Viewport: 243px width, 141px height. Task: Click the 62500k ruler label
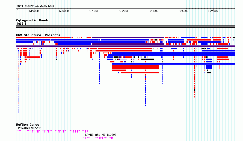(x=213, y=11)
